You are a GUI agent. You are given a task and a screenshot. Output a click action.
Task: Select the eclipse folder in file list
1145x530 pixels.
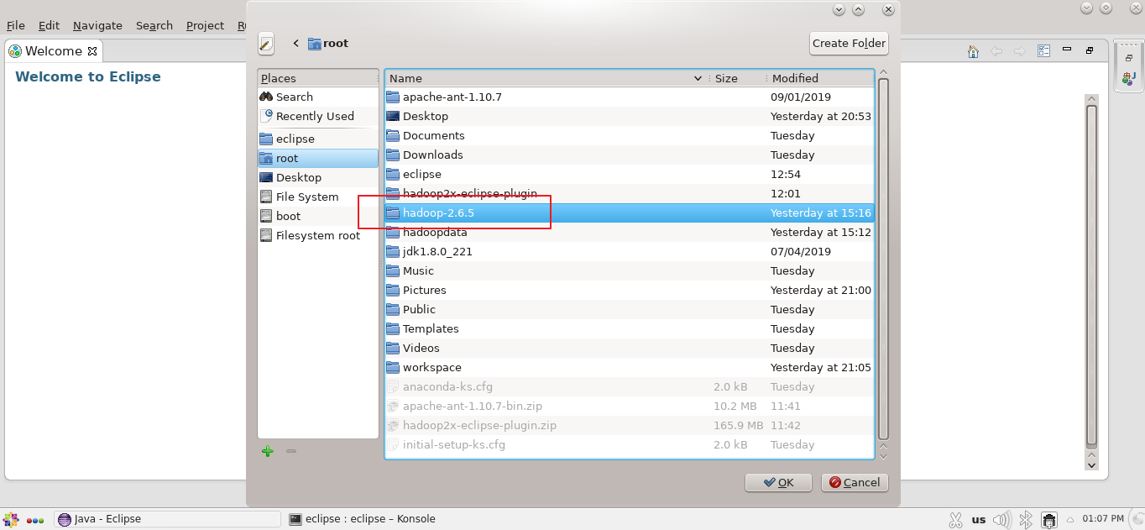coord(630,174)
